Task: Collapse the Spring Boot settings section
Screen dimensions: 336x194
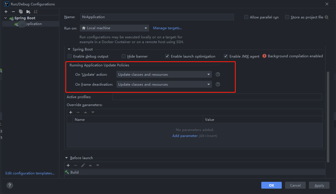Action: [x=69, y=49]
